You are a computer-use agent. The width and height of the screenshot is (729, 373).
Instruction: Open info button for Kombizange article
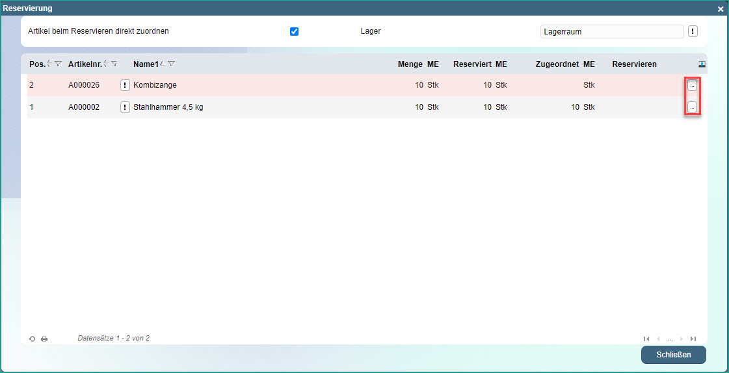(125, 85)
